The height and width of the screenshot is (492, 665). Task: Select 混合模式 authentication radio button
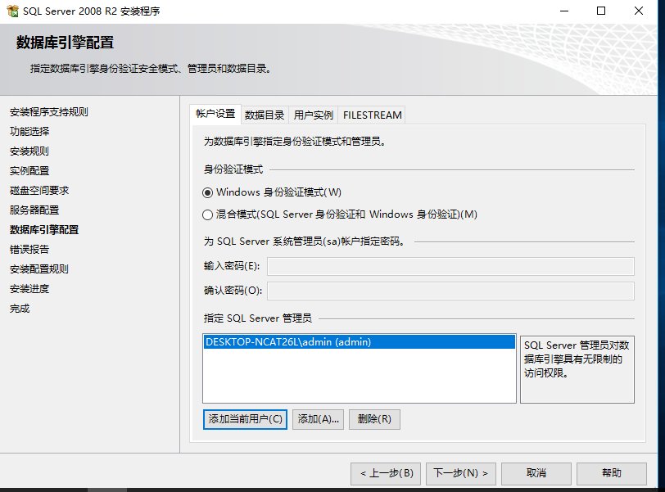(x=207, y=214)
